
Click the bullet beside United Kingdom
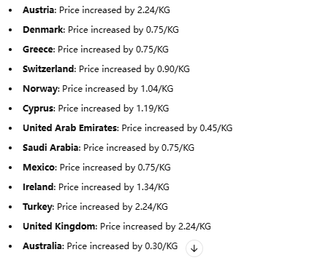point(10,227)
